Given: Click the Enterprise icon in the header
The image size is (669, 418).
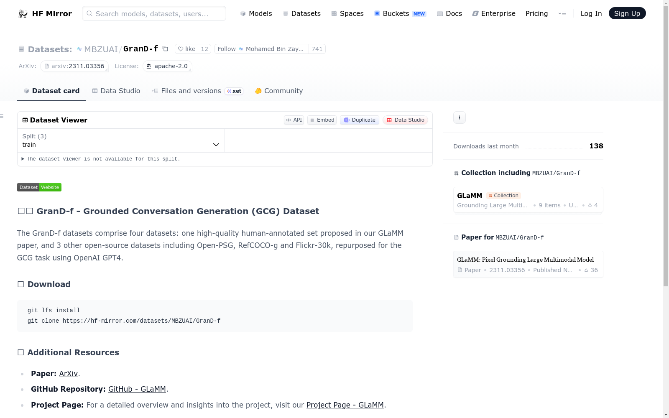Looking at the screenshot, I should point(475,14).
